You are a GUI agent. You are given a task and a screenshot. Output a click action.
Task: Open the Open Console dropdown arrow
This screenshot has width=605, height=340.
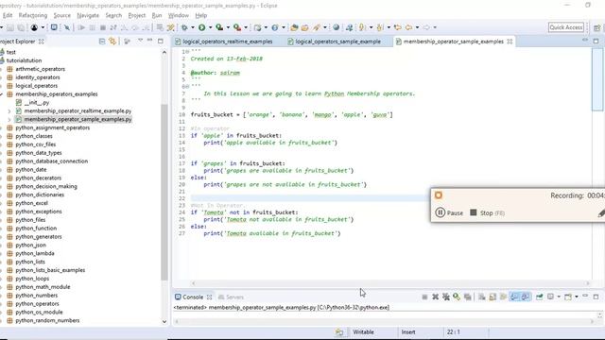pos(577,297)
